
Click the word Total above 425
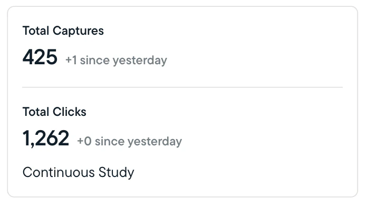[36, 31]
